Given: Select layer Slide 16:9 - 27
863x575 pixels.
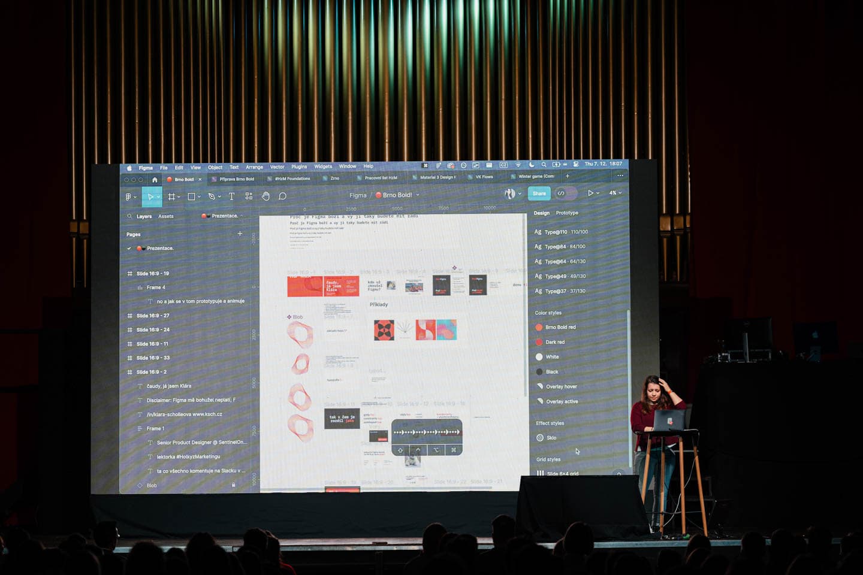Looking at the screenshot, I should click(x=153, y=316).
